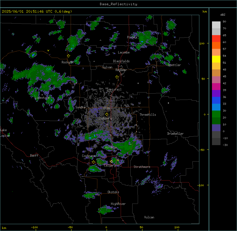Select the yellow diamond marker below Cochrane label
This screenshot has height=231, width=237.
point(93,162)
